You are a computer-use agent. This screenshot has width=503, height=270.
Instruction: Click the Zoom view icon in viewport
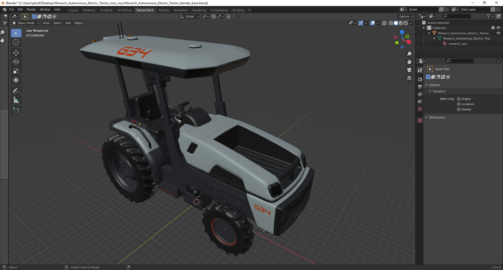tap(409, 54)
